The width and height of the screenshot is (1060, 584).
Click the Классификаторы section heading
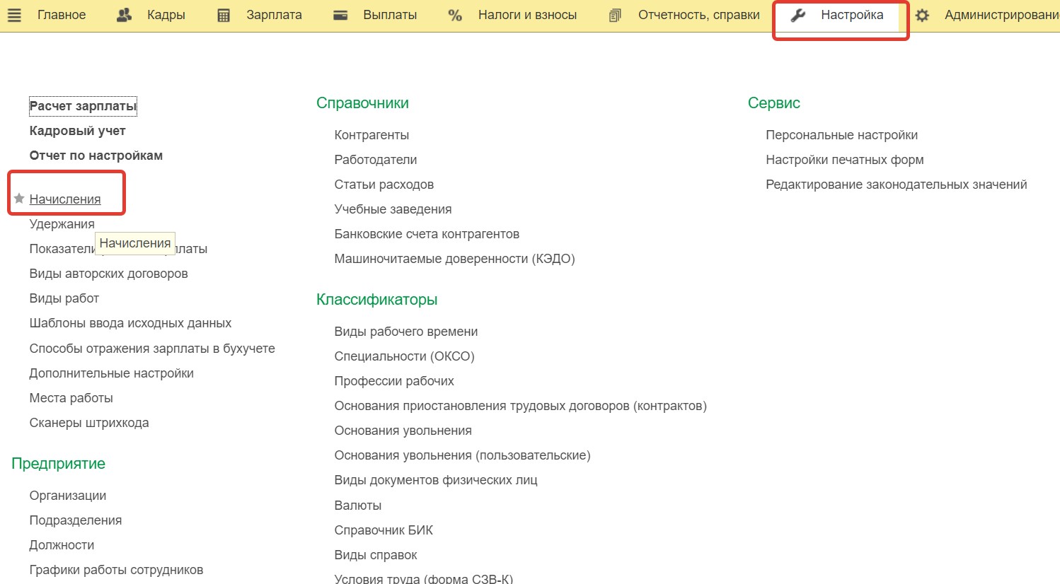(x=376, y=300)
